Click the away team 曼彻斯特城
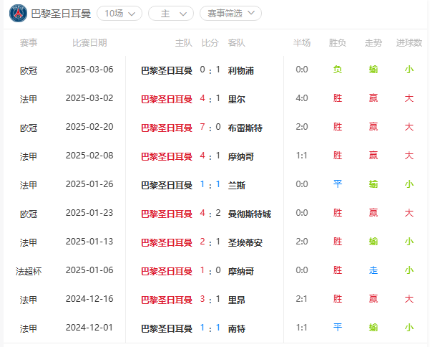This screenshot has width=430, height=347. click(250, 214)
